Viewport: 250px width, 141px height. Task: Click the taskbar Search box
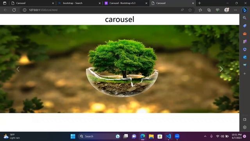coord(99,136)
